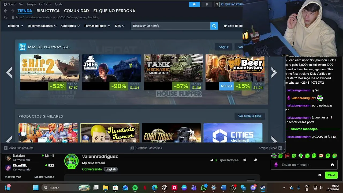Screen dimensions: 343x193
Task: Reload the Steam store page
Action: pyautogui.click(x=6, y=17)
